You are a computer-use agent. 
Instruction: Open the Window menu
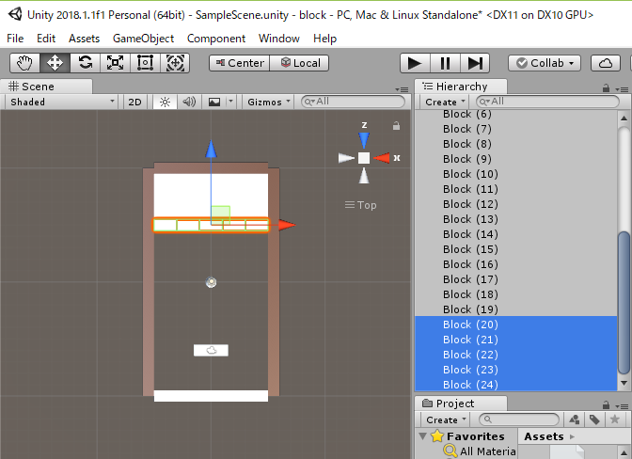click(279, 39)
